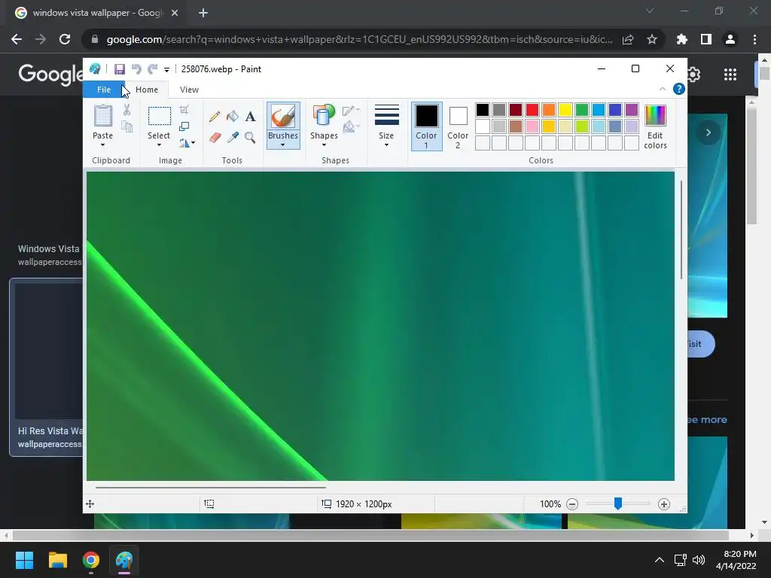Bookmark page with Chrome star icon
The width and height of the screenshot is (771, 578).
coord(652,39)
